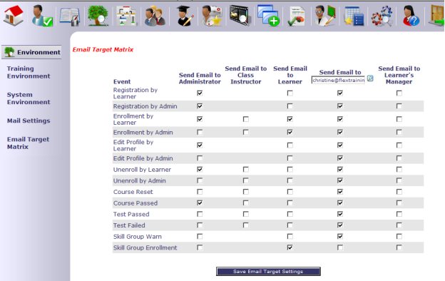This screenshot has width=445, height=281.
Task: Click the Save Email Target Settings button
Action: 268,271
